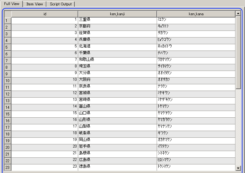Select the cell 北海道
This screenshot has height=173, width=245.
[117, 47]
